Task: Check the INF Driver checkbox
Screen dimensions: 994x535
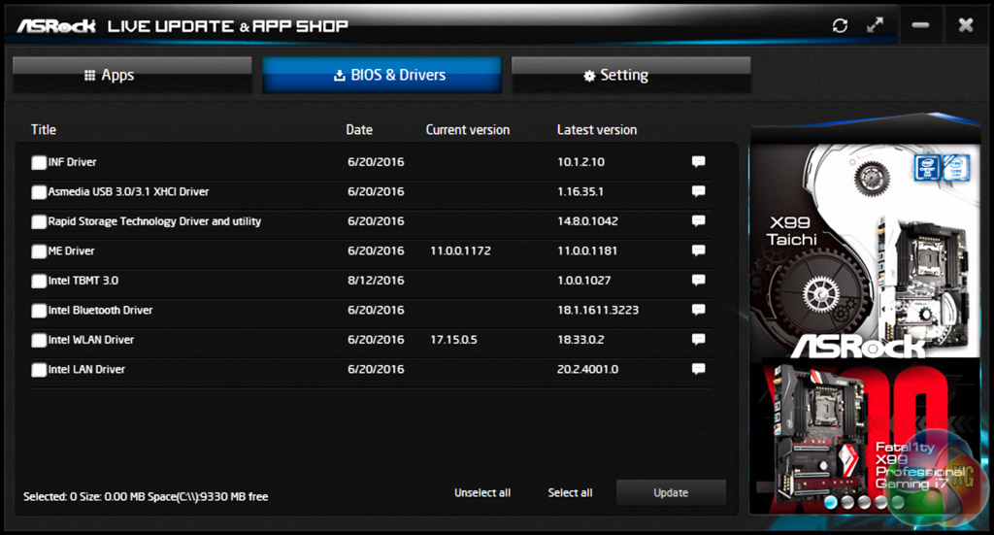Action: click(x=39, y=162)
